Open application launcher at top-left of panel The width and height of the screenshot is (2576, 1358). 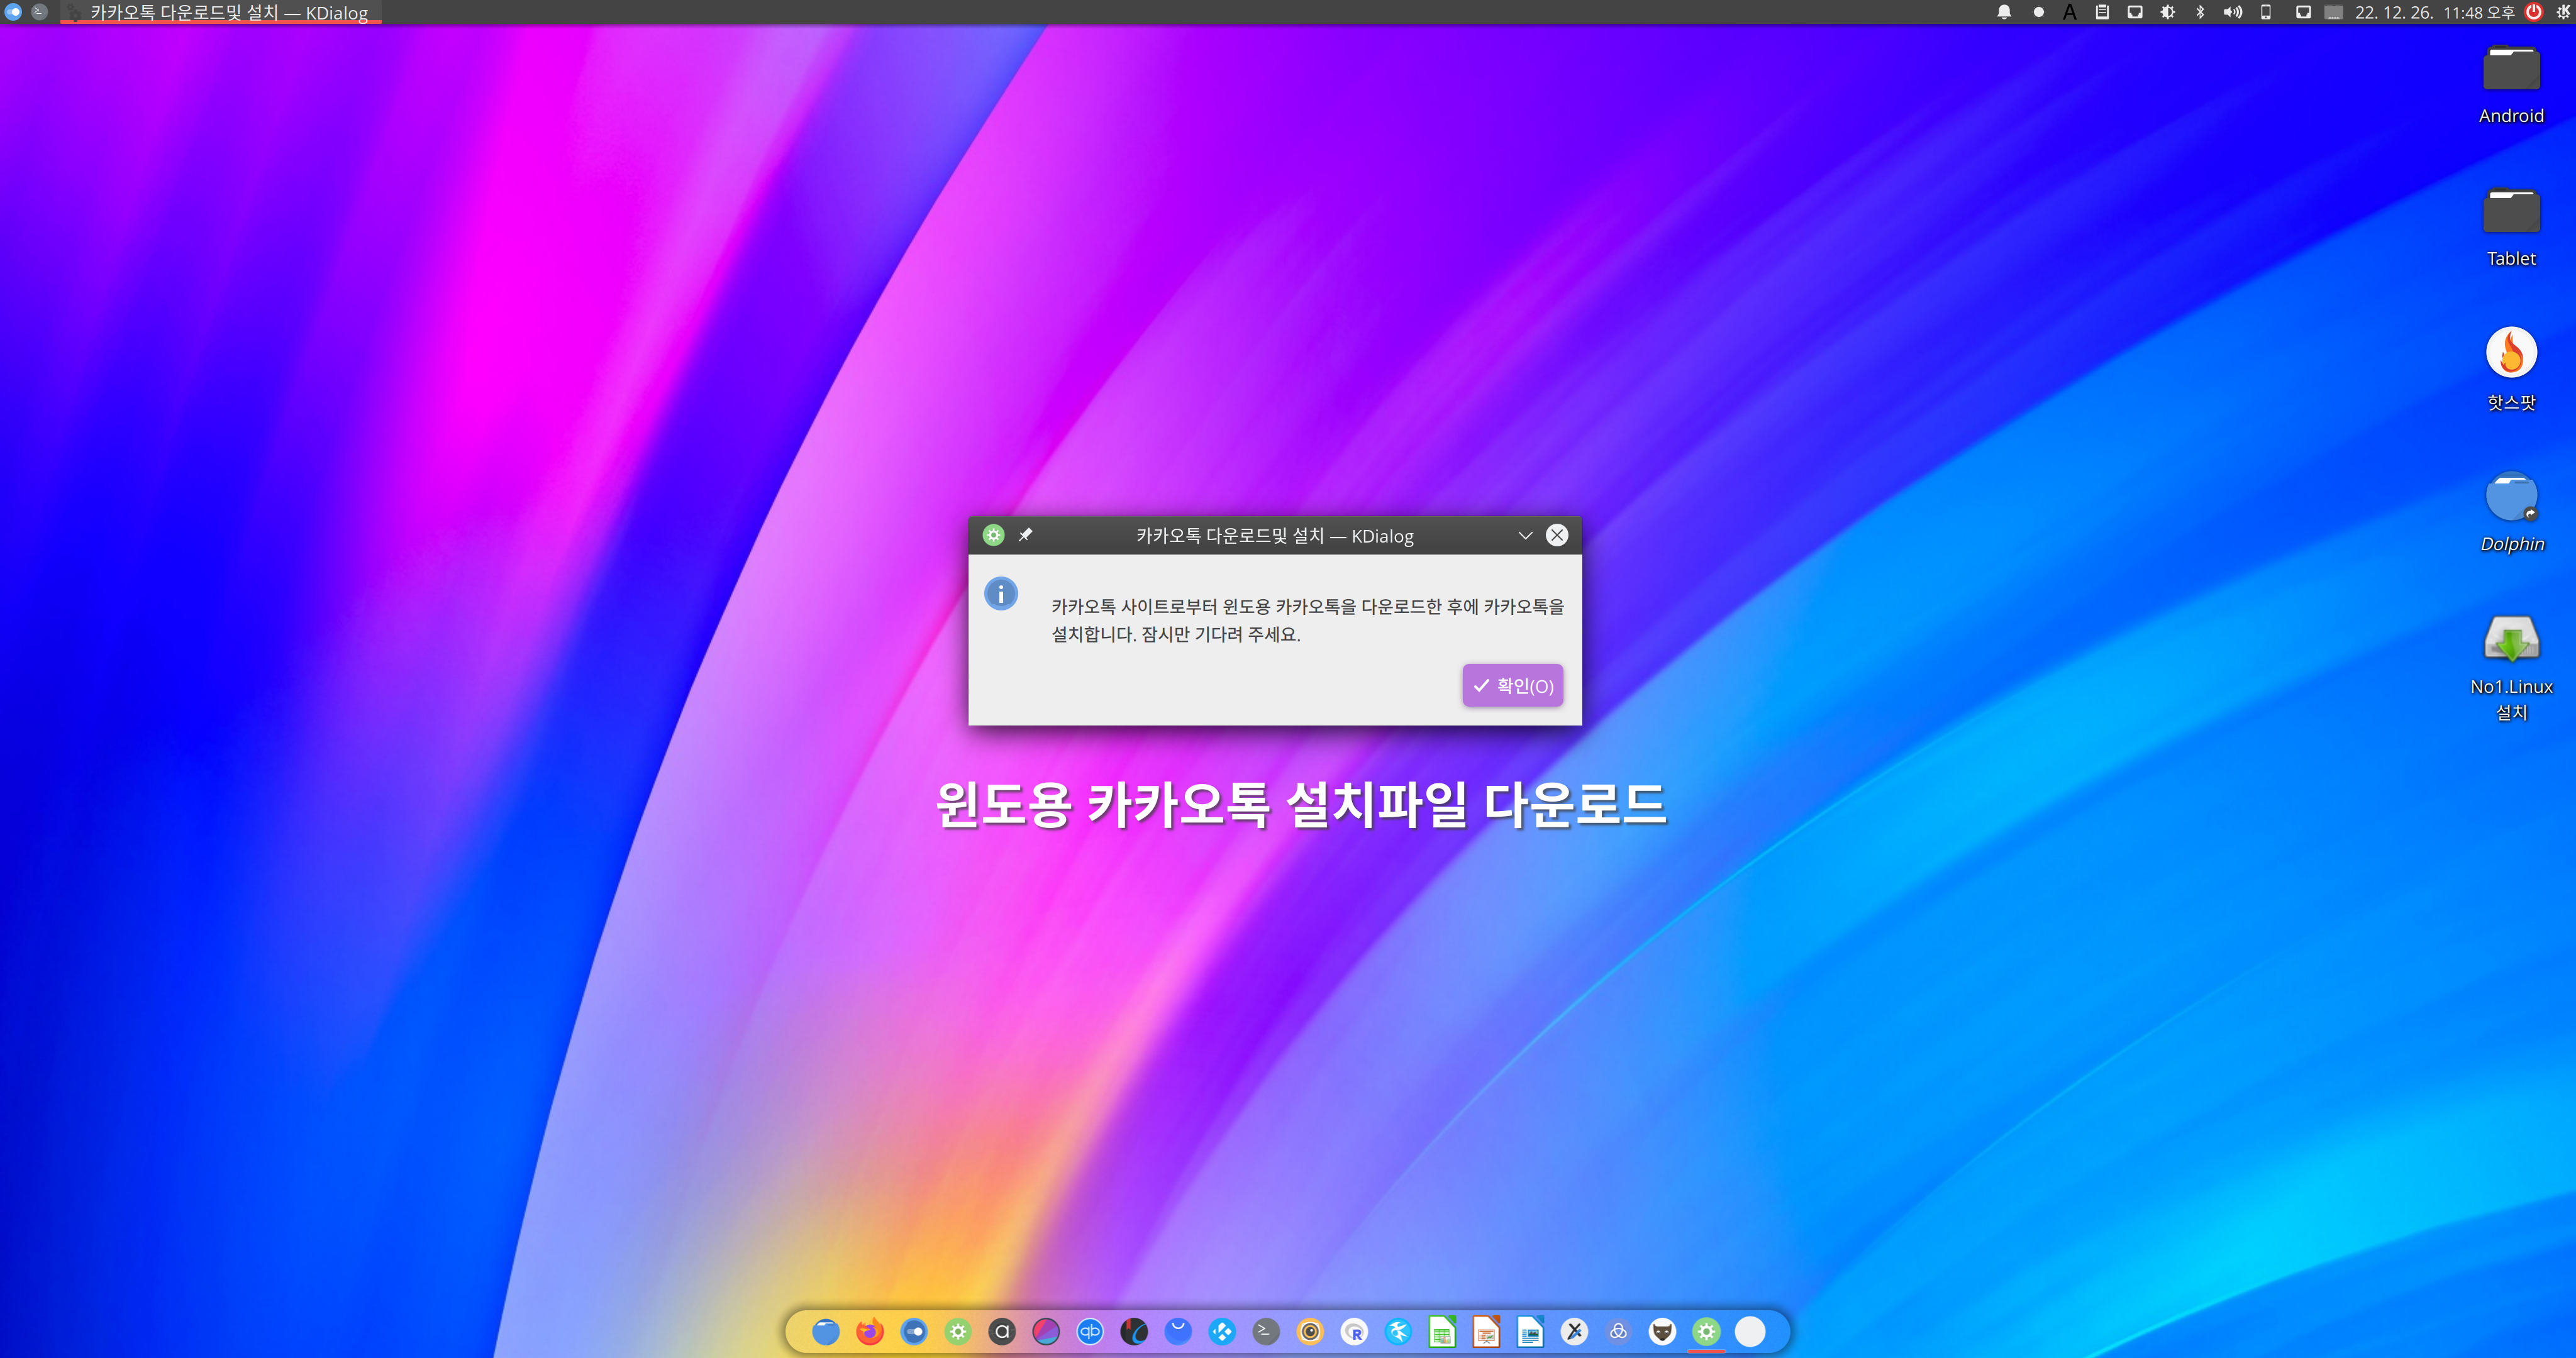coord(13,12)
